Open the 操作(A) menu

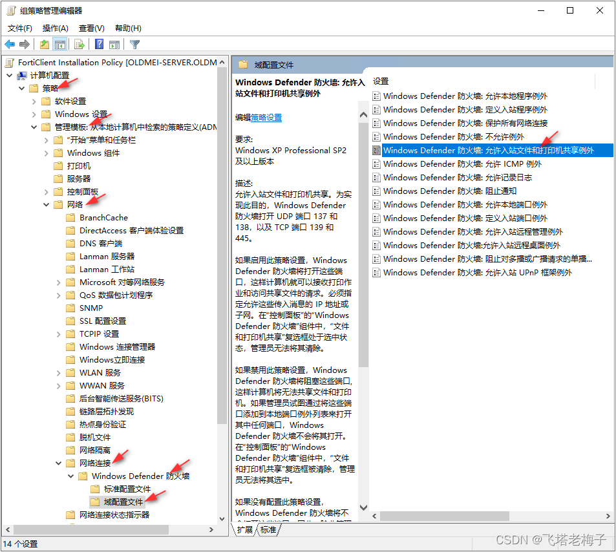tap(56, 28)
